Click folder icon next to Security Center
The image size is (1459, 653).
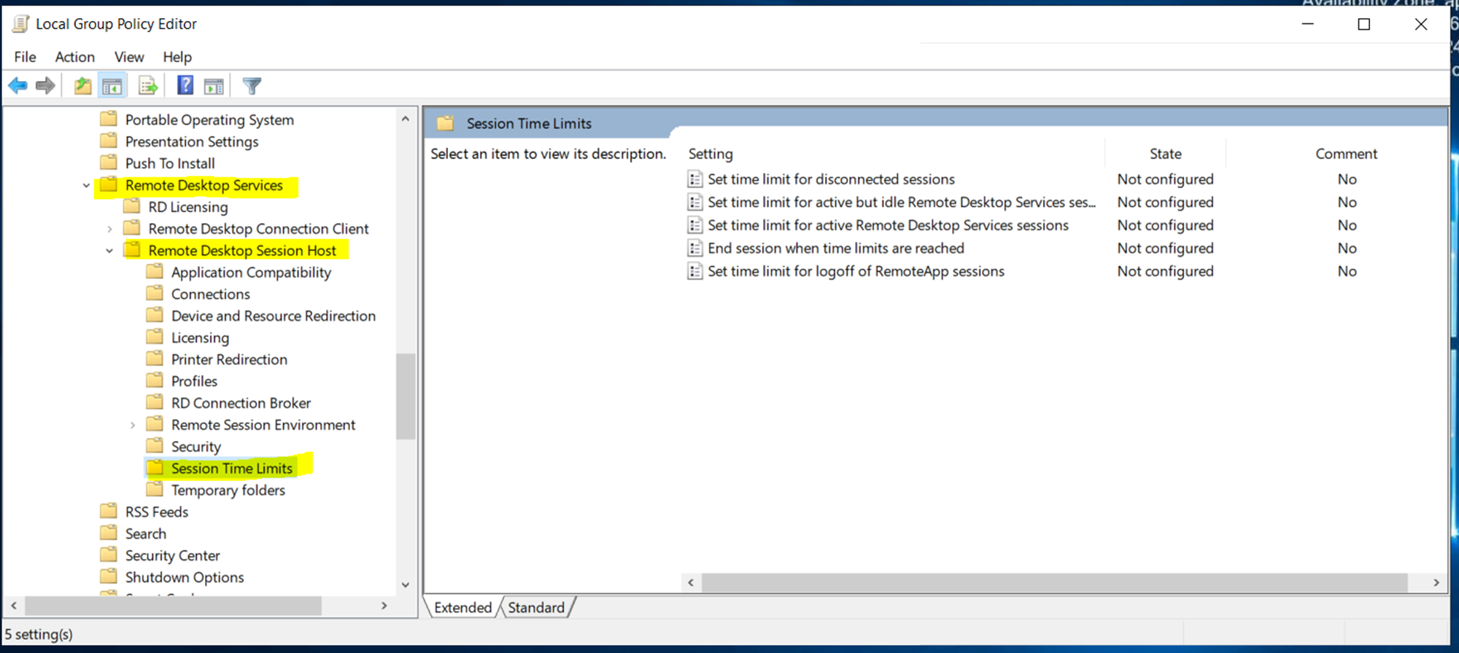point(109,555)
